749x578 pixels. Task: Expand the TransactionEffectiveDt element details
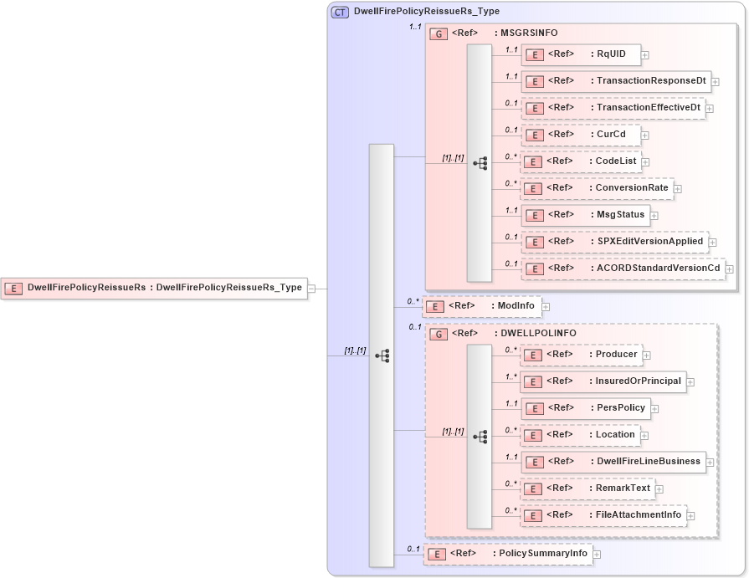coord(710,108)
